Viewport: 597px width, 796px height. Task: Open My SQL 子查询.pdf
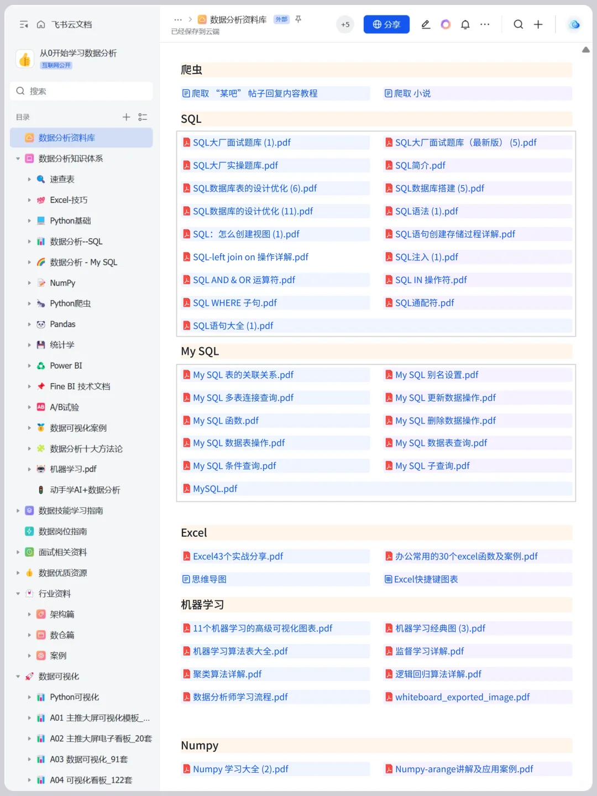tap(432, 466)
